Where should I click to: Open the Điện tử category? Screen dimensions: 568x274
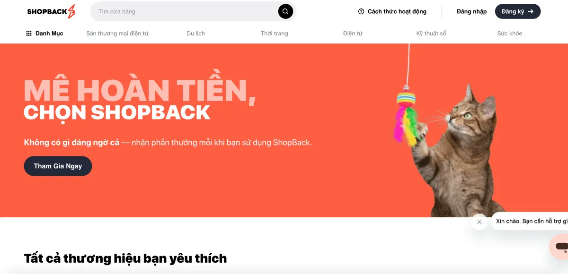pos(353,34)
